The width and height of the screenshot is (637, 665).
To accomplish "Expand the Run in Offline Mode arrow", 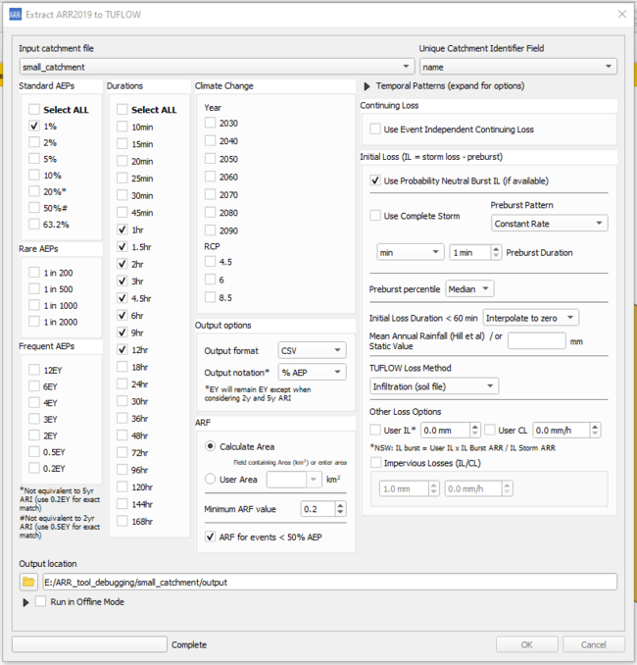I will tap(25, 601).
